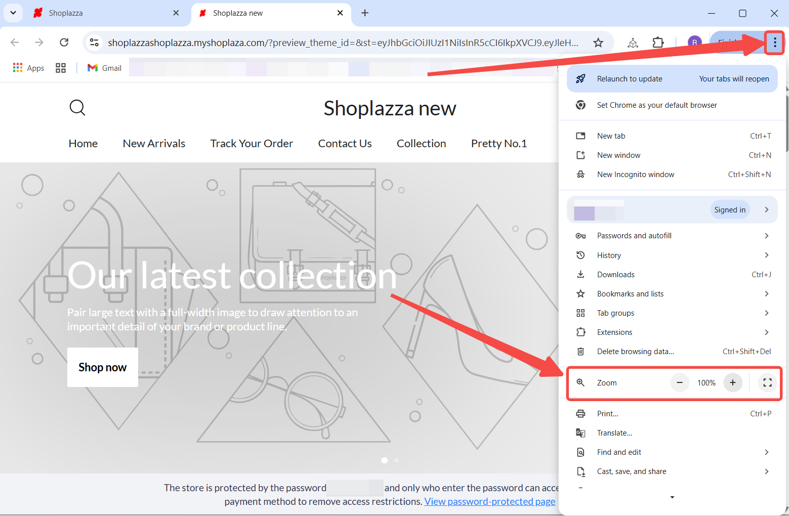
Task: Open site information icon in address bar
Action: 94,42
